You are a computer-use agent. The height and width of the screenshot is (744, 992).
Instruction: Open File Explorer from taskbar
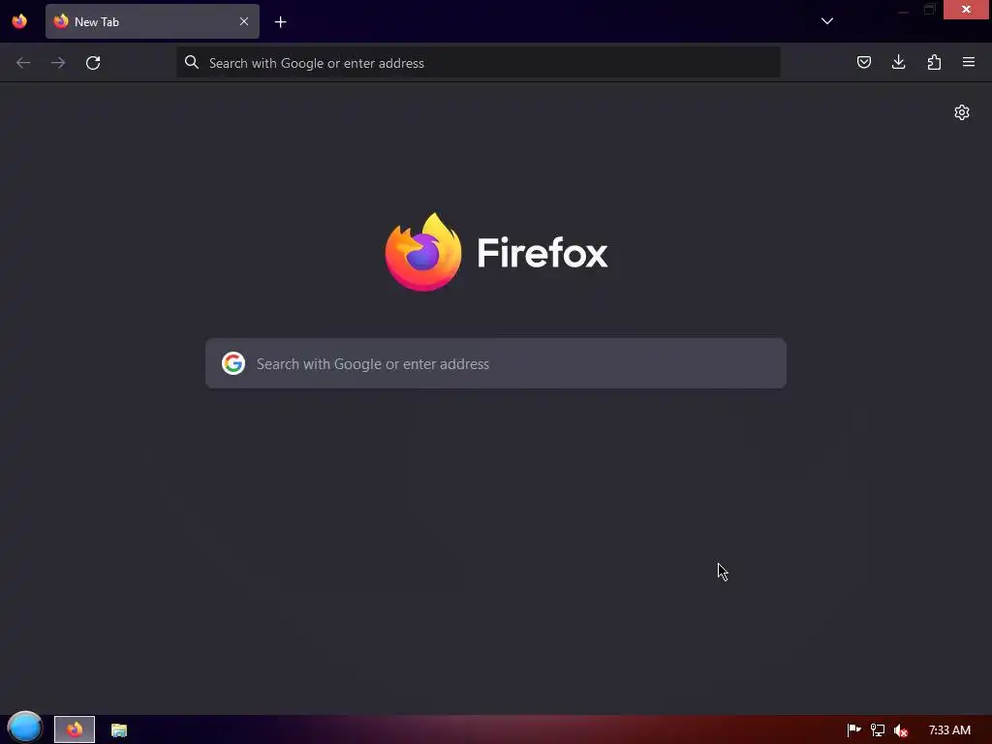pos(119,730)
